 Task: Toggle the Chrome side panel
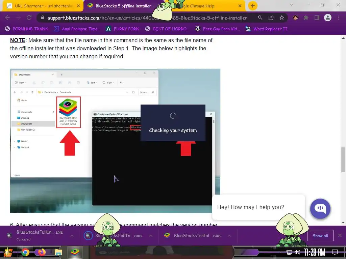pyautogui.click(x=317, y=18)
